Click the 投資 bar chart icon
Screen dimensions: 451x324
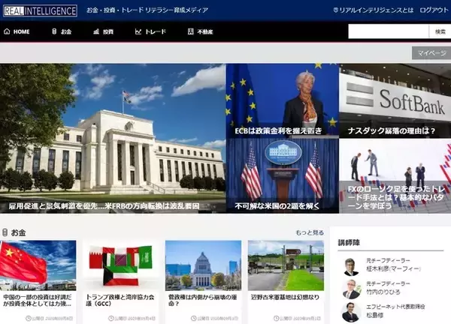pos(96,31)
